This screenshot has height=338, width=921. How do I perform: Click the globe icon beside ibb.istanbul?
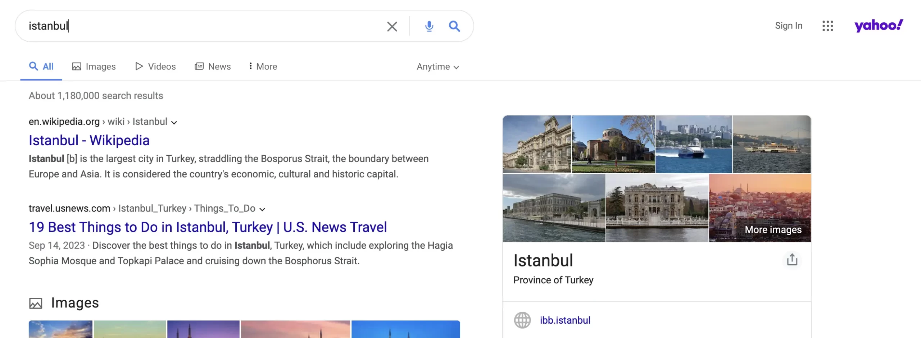coord(522,320)
